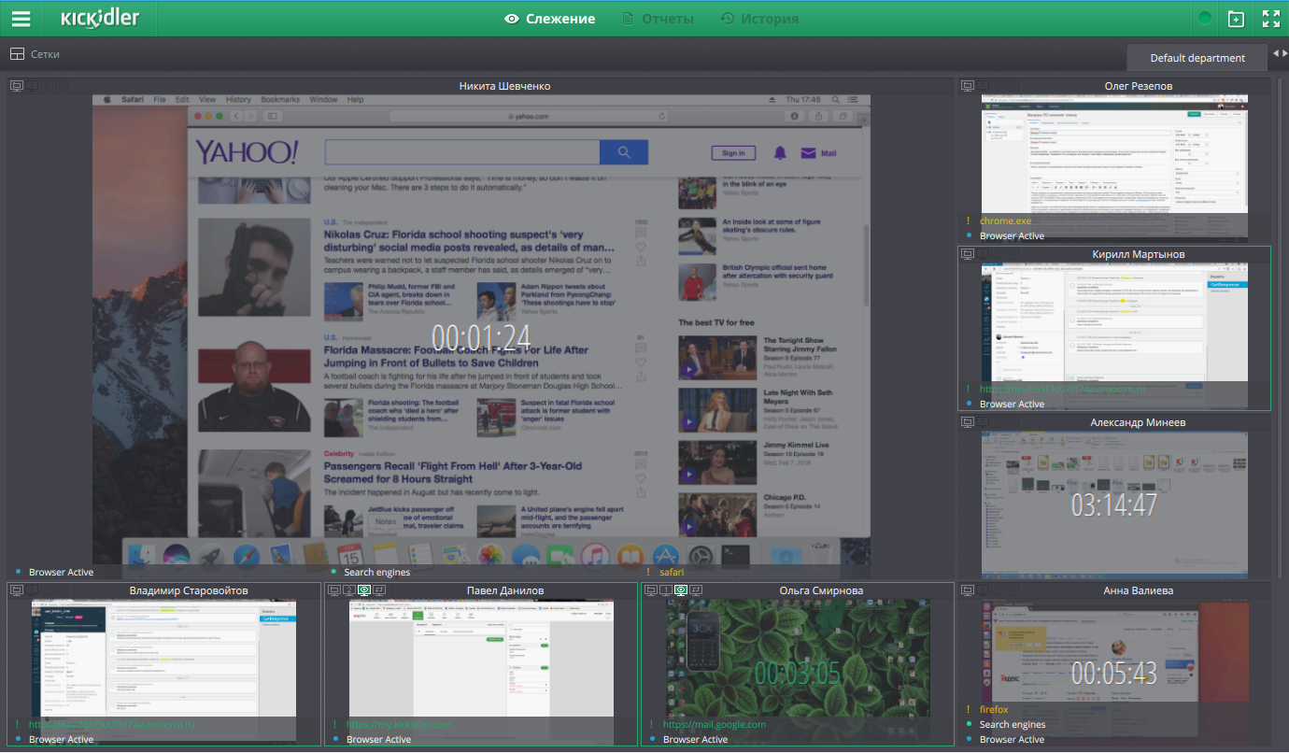The width and height of the screenshot is (1289, 753).
Task: Click the clock icon in История tab
Action: click(728, 19)
